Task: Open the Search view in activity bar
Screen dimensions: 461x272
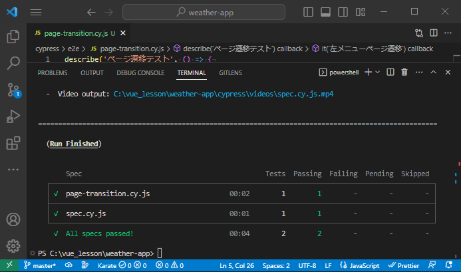Action: point(13,63)
